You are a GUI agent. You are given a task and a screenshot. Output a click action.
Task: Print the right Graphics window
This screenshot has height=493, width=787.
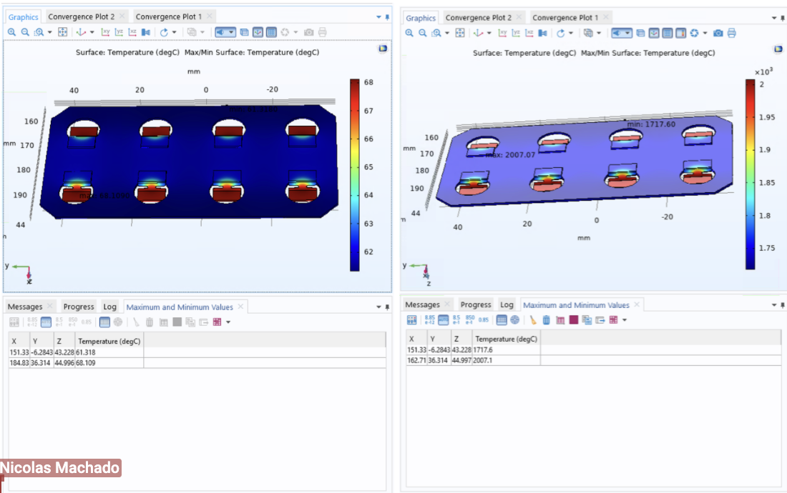coord(732,33)
